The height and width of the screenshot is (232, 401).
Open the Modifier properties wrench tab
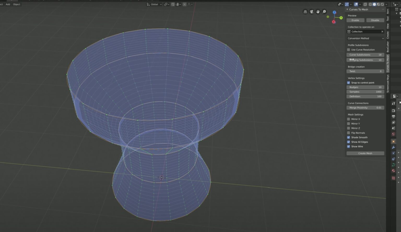393,147
